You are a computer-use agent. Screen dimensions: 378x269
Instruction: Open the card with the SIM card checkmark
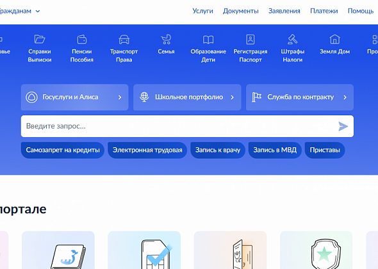coord(144,250)
